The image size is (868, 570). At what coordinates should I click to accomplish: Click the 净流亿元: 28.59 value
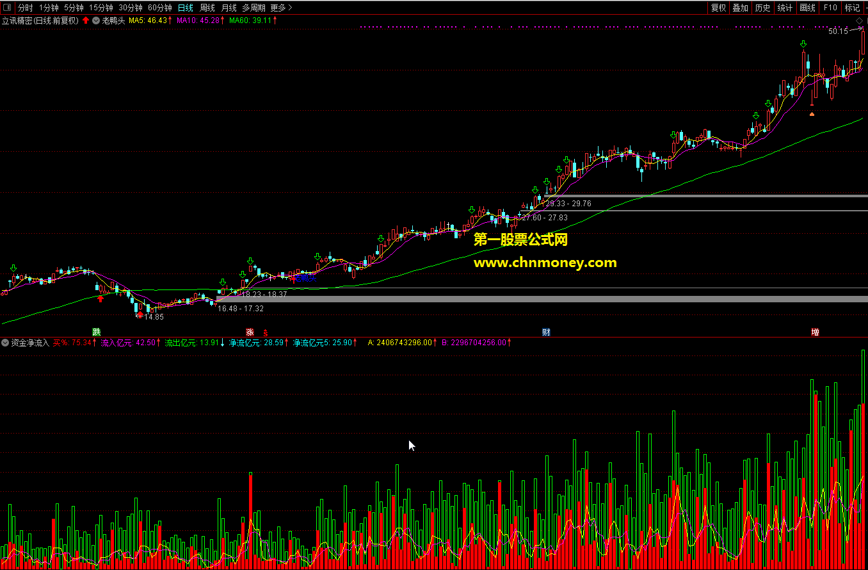point(258,343)
